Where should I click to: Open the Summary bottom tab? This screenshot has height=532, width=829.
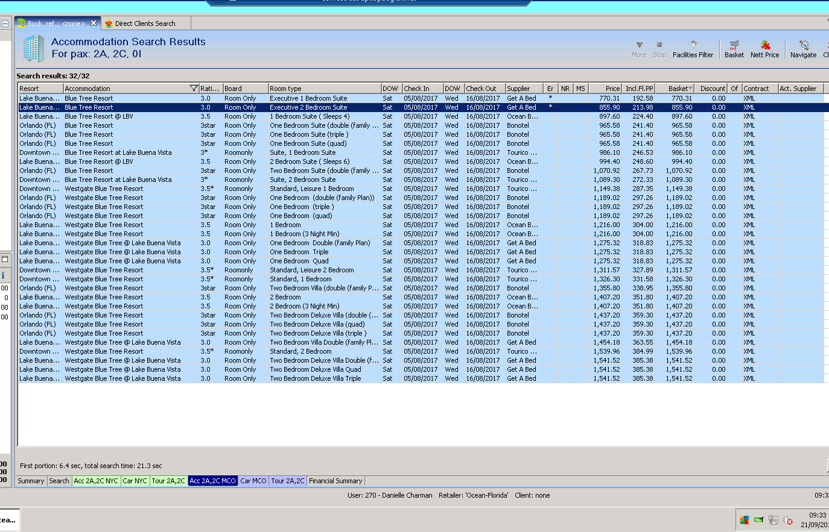pyautogui.click(x=31, y=481)
